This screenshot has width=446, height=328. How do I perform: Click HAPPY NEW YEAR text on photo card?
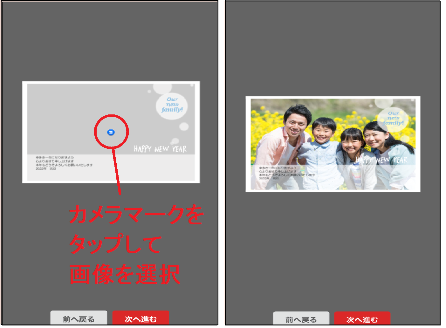381,160
